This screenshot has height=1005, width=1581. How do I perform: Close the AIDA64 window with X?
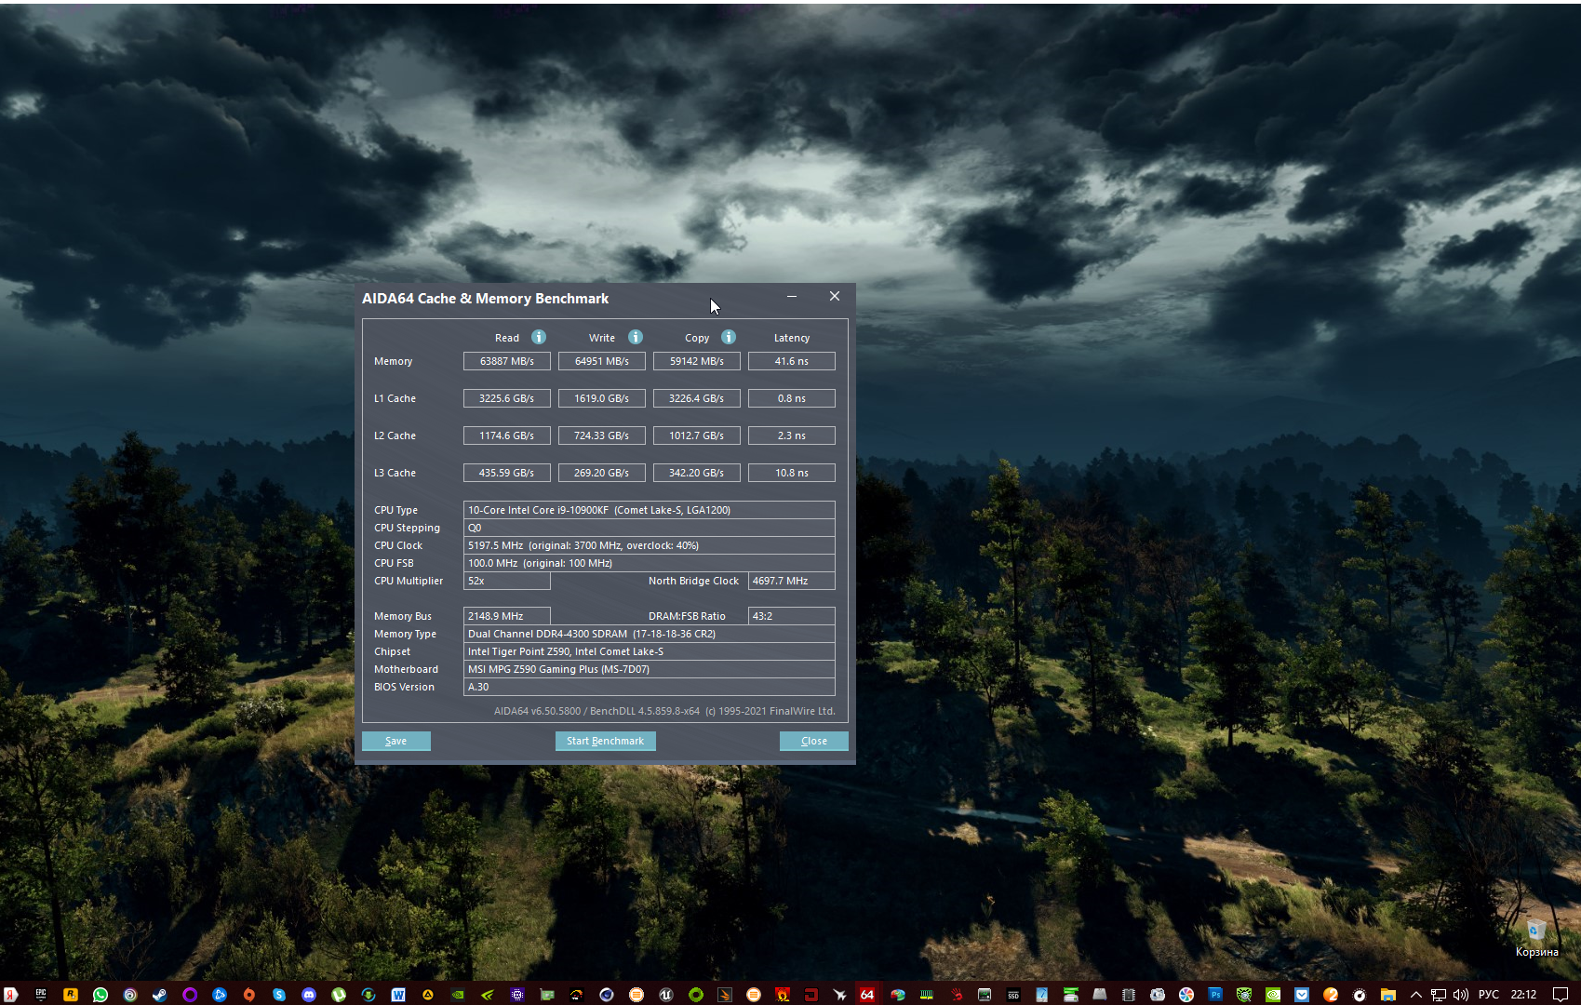pos(835,296)
